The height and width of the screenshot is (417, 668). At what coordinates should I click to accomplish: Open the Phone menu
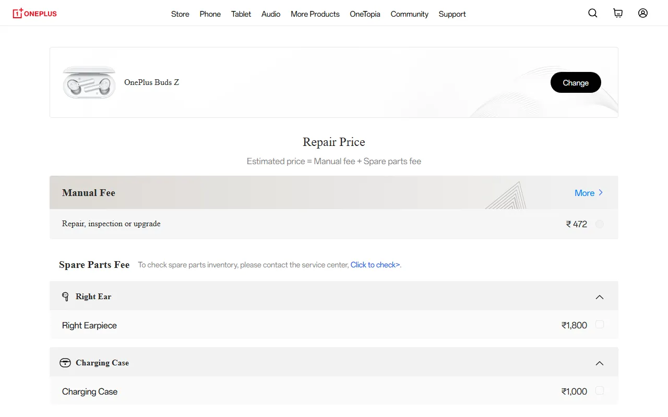pos(210,14)
